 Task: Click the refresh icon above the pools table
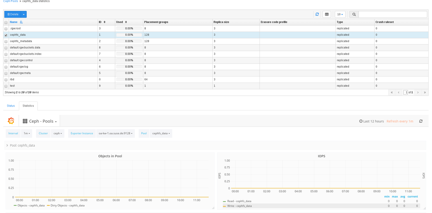[317, 14]
